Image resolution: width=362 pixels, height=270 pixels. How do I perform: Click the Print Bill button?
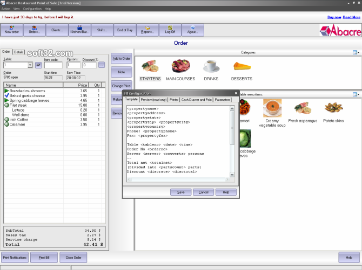point(44,257)
